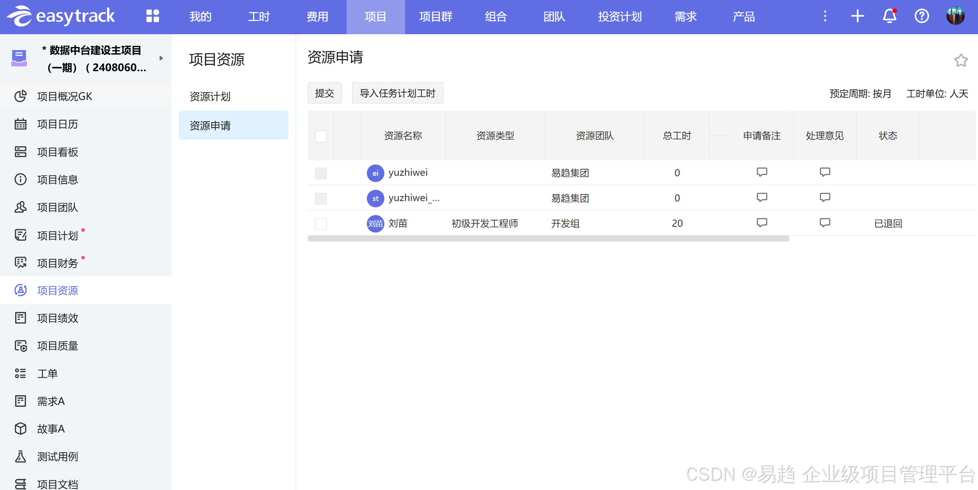The height and width of the screenshot is (490, 978).
Task: Toggle the select-all header checkbox
Action: click(321, 136)
